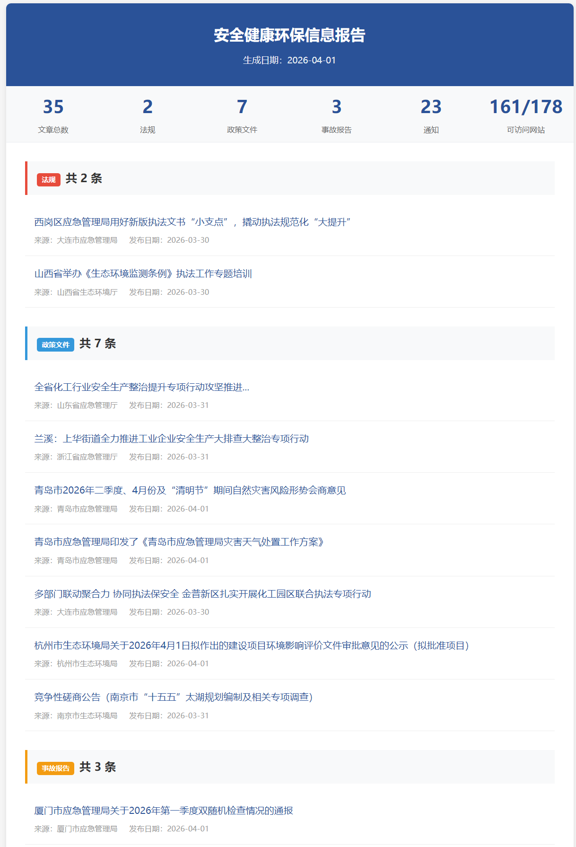Click the blue 政策文件 category badge

(x=55, y=345)
